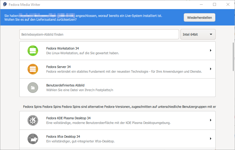Select Fedora Xfce Desktop 34 title
The image size is (235, 150).
click(x=63, y=137)
